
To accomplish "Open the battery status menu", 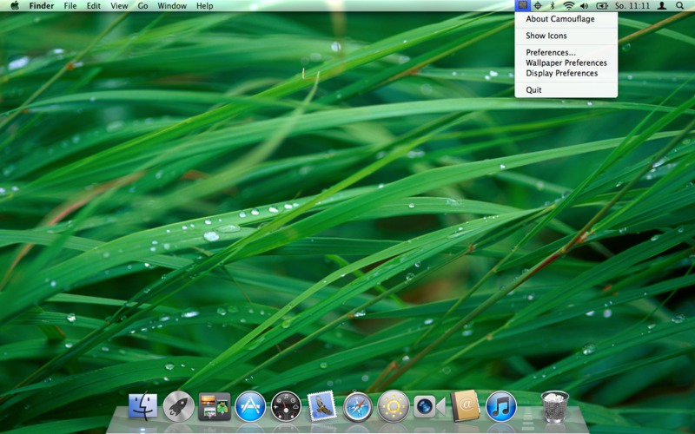I will tap(602, 6).
